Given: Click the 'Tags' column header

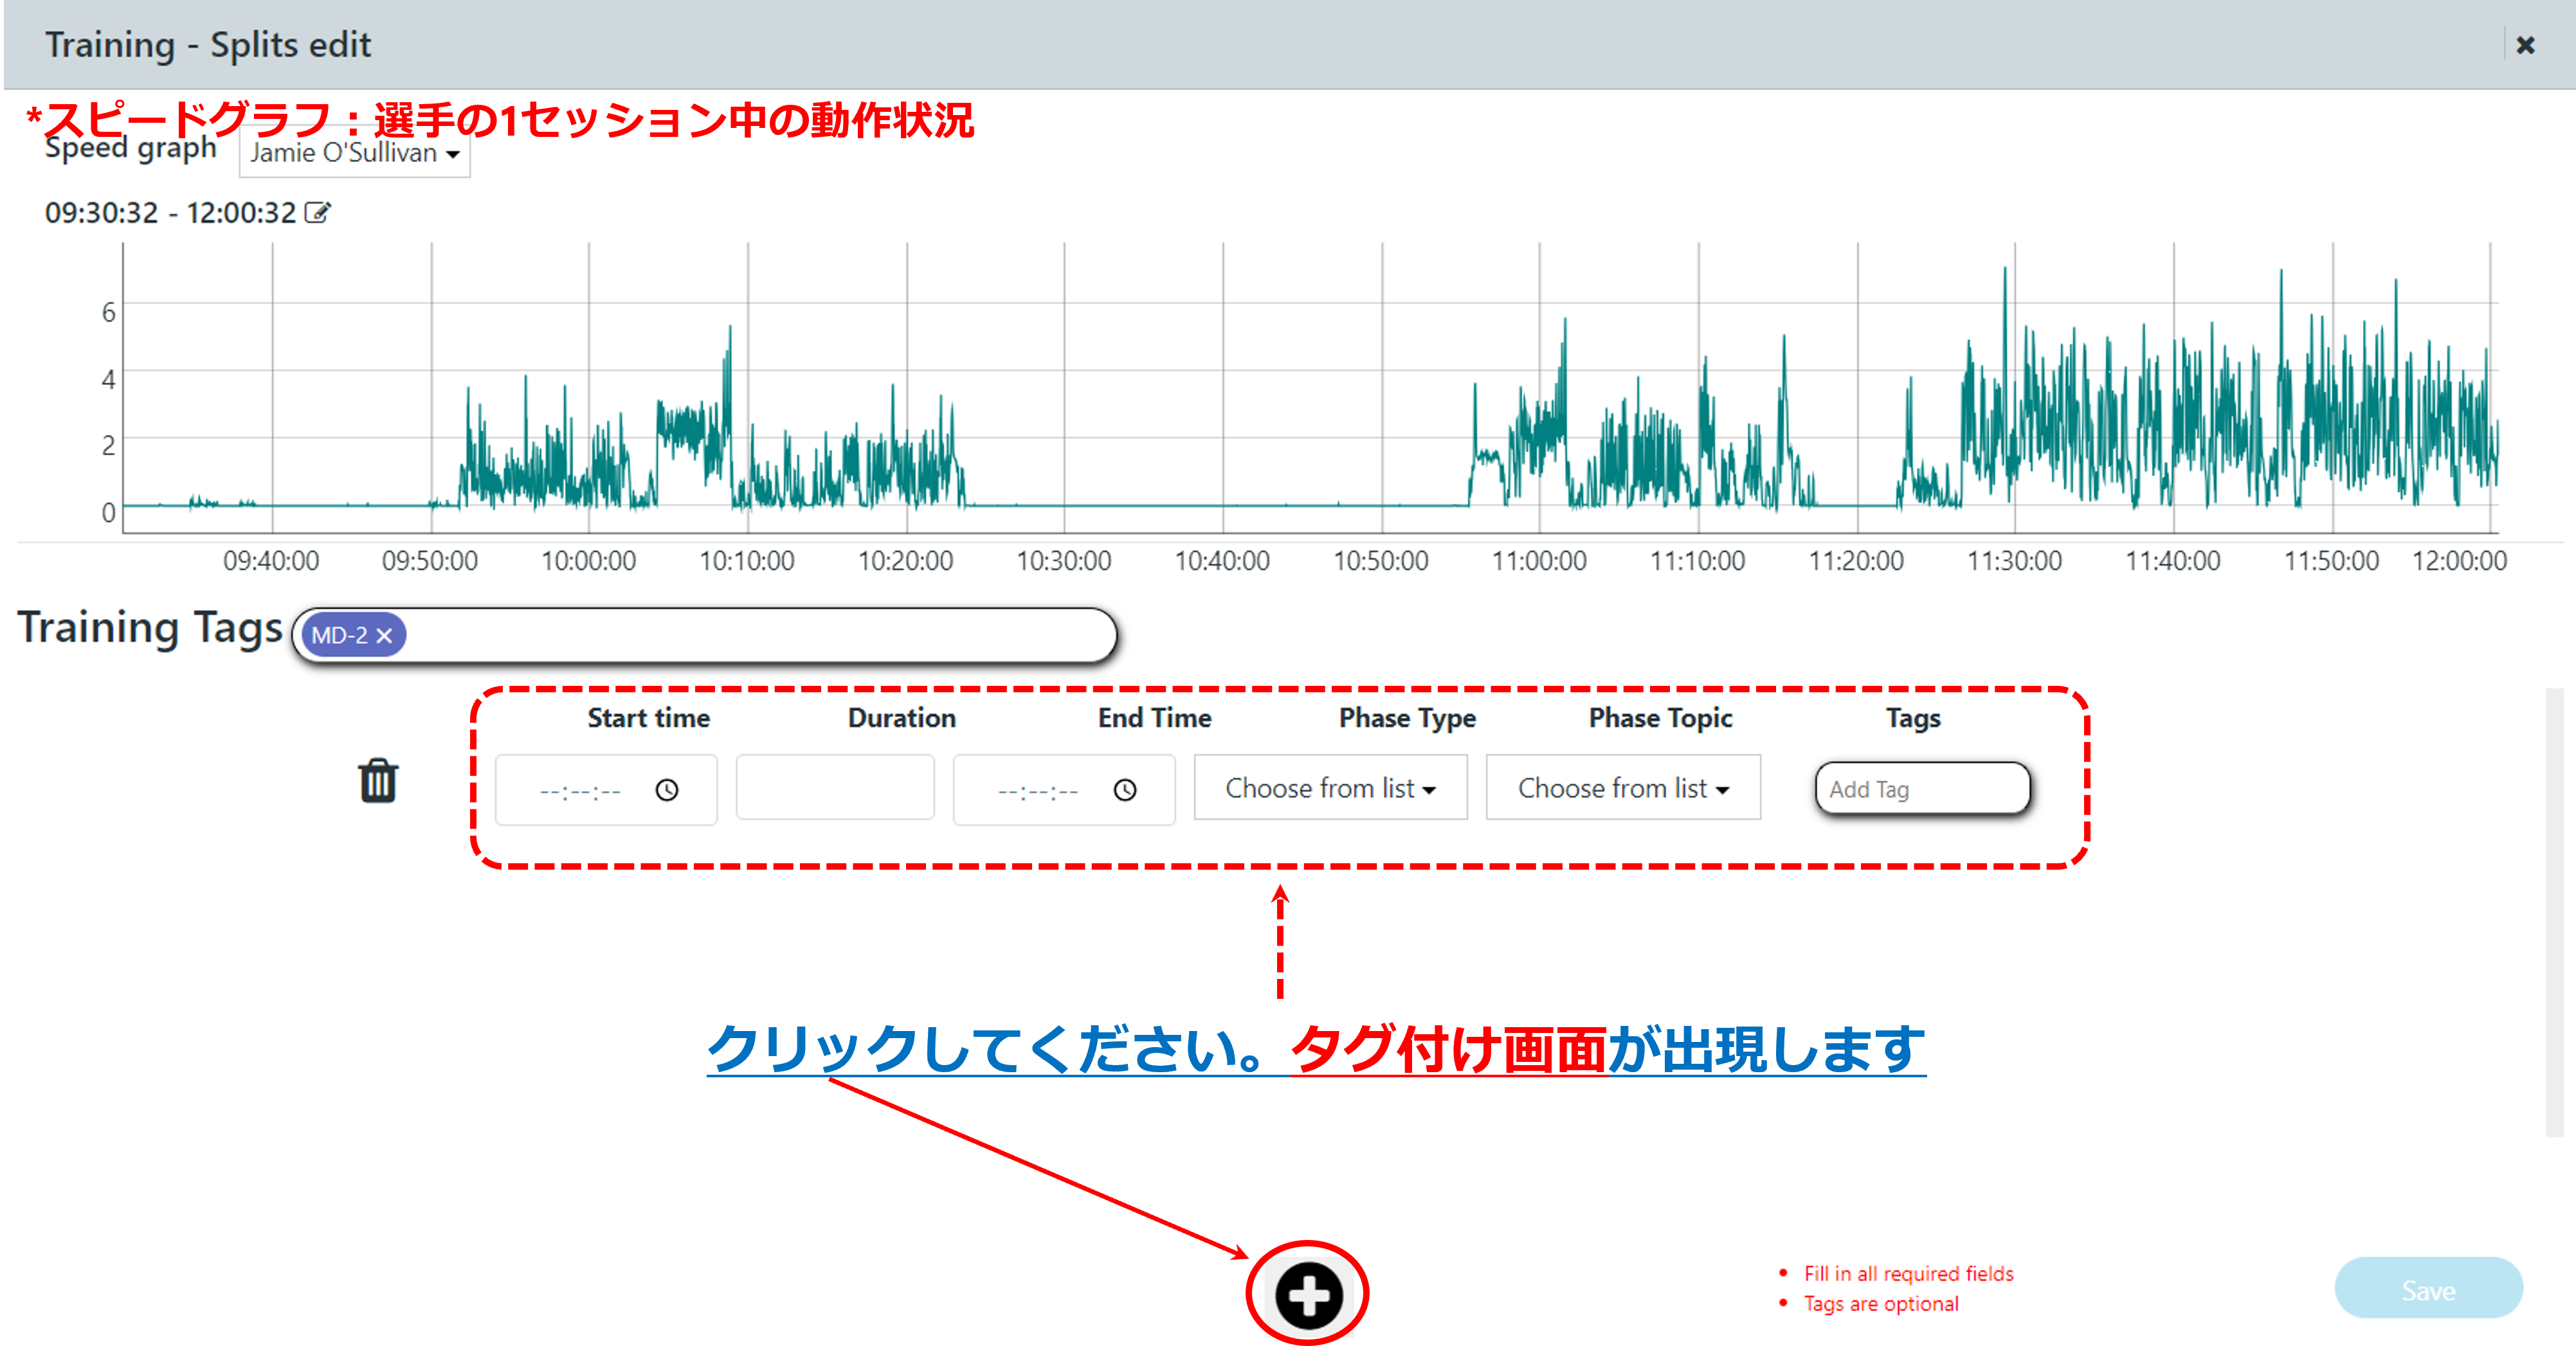Looking at the screenshot, I should point(1913,719).
